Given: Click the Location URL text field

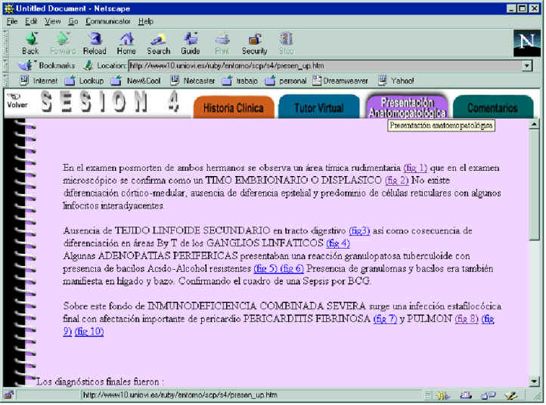Looking at the screenshot, I should (x=325, y=66).
